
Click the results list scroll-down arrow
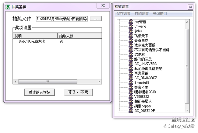pos(187,110)
